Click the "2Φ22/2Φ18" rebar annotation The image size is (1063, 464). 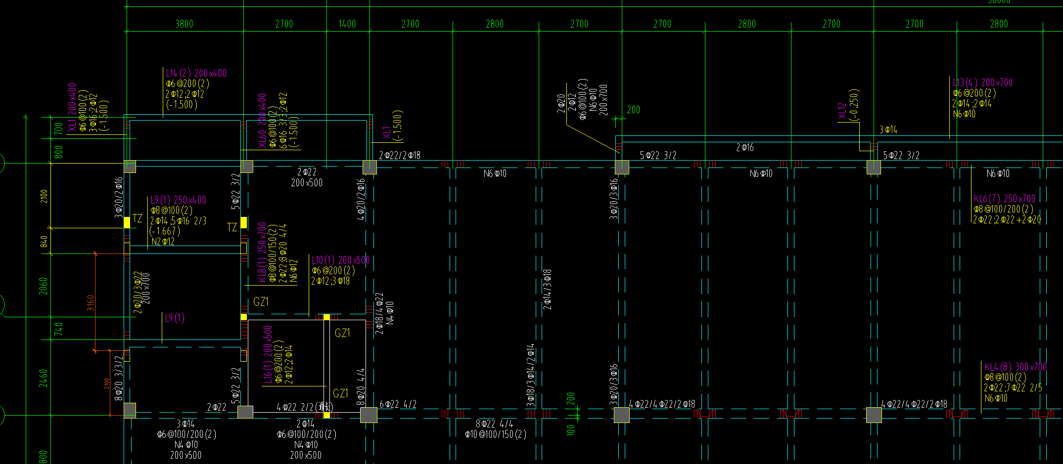click(x=400, y=155)
